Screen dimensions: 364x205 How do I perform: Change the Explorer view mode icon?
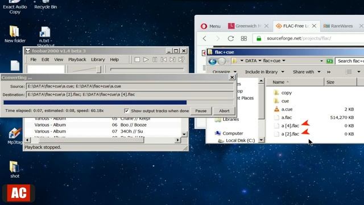349,72
